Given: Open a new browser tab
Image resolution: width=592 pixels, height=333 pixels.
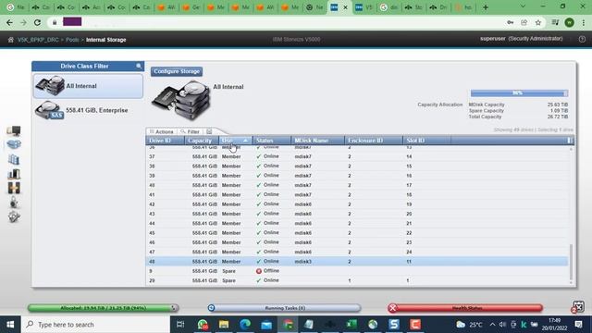Looking at the screenshot, I should pyautogui.click(x=486, y=7).
